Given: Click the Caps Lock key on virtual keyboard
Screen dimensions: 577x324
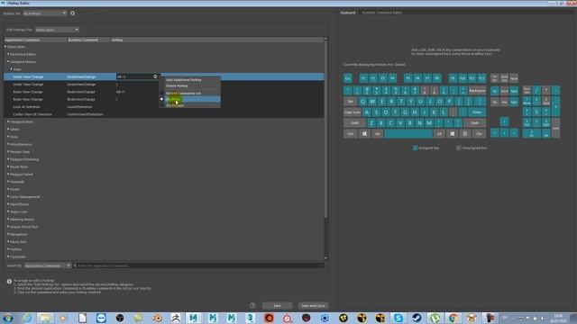Looking at the screenshot, I should (x=353, y=112).
